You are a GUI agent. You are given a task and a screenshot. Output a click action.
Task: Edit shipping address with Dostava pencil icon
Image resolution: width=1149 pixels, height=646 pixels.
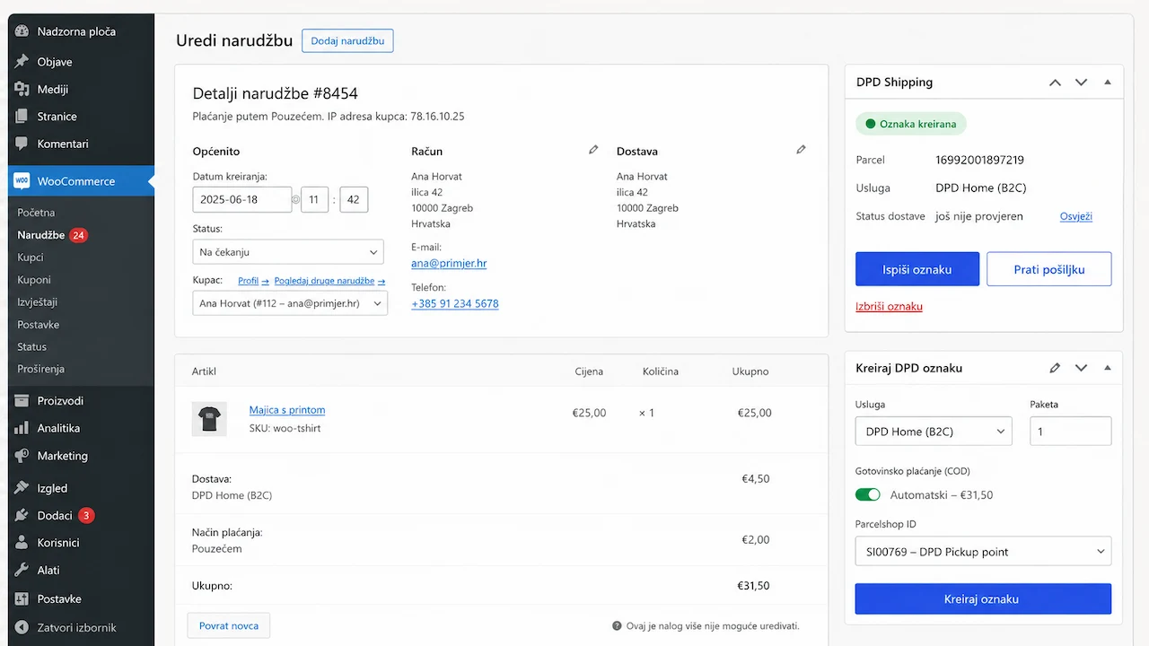point(801,150)
